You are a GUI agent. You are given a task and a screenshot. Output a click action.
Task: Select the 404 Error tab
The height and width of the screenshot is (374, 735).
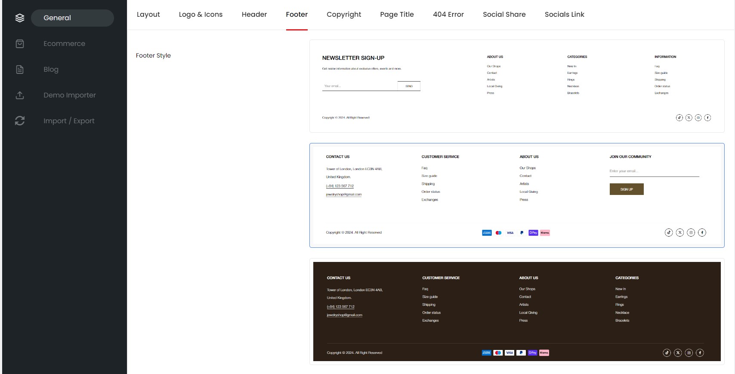pyautogui.click(x=448, y=15)
